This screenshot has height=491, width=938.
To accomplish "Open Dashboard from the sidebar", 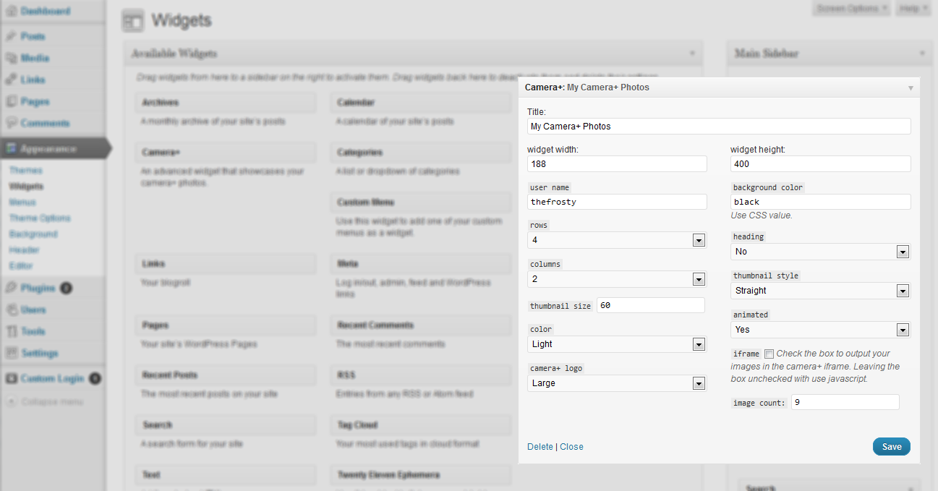I will click(x=45, y=12).
